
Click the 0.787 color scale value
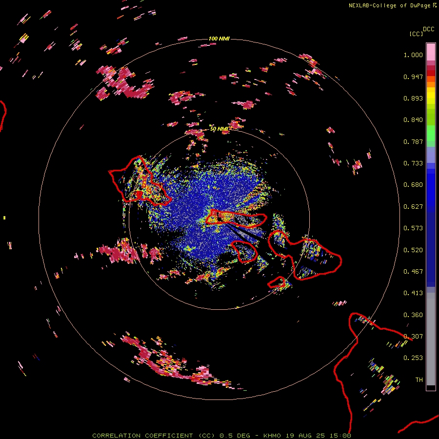coord(413,141)
